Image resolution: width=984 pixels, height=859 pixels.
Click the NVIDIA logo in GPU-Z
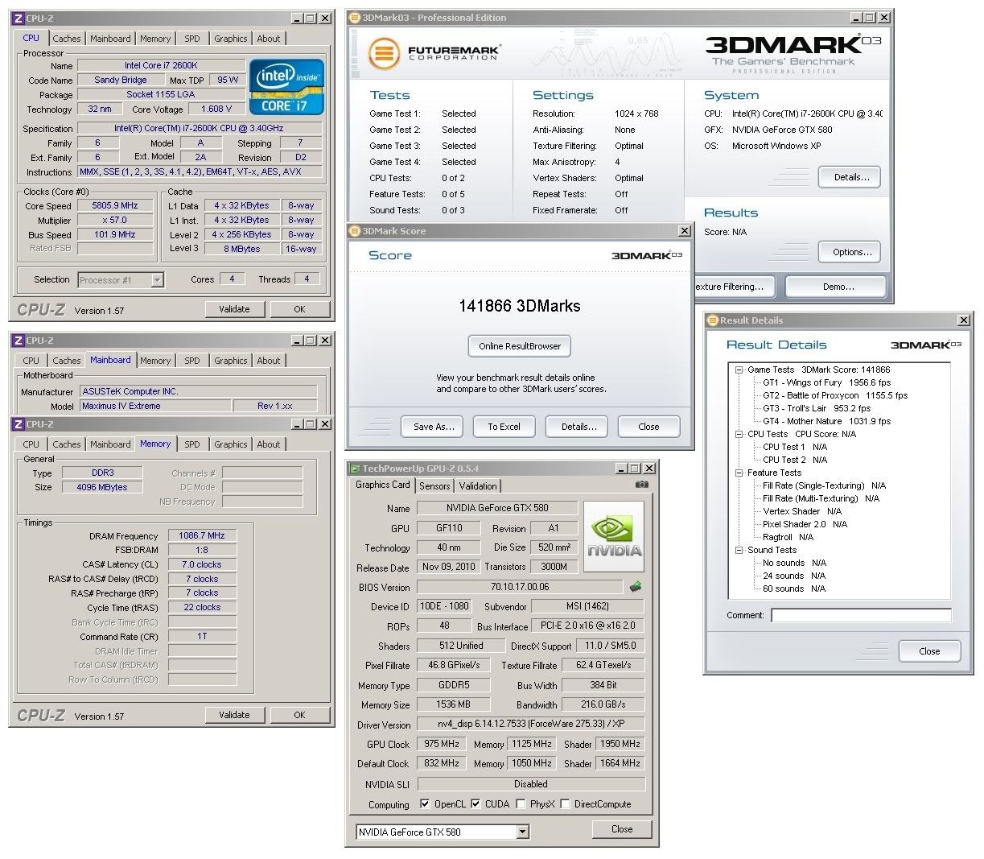pos(614,536)
